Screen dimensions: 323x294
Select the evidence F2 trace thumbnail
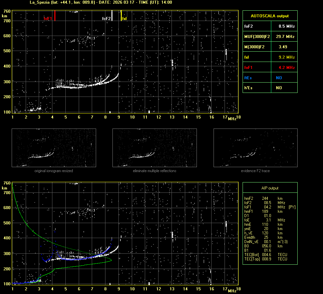(x=255, y=148)
